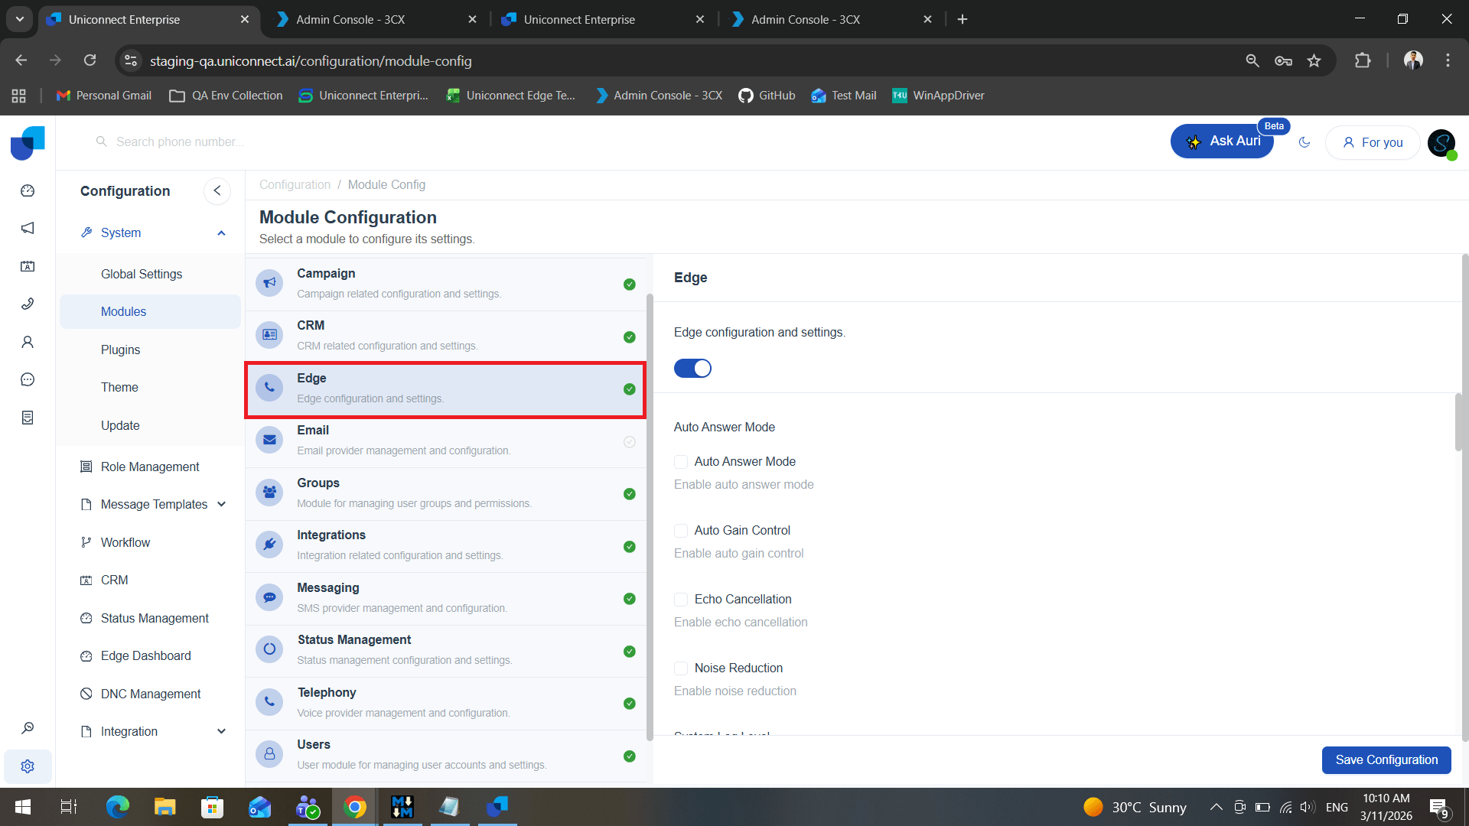Tick the Noise Reduction checkbox

click(x=681, y=668)
